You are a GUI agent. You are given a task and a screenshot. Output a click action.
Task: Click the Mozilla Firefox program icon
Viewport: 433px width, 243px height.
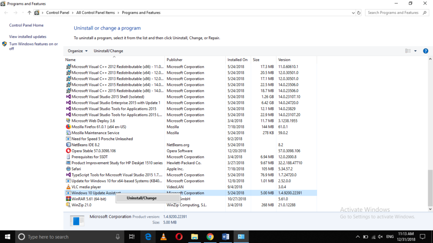tap(68, 127)
